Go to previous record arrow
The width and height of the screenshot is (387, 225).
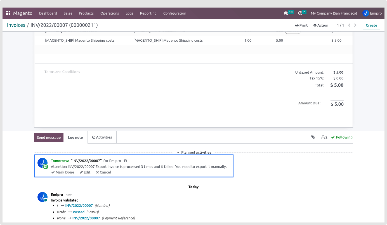tap(349, 25)
